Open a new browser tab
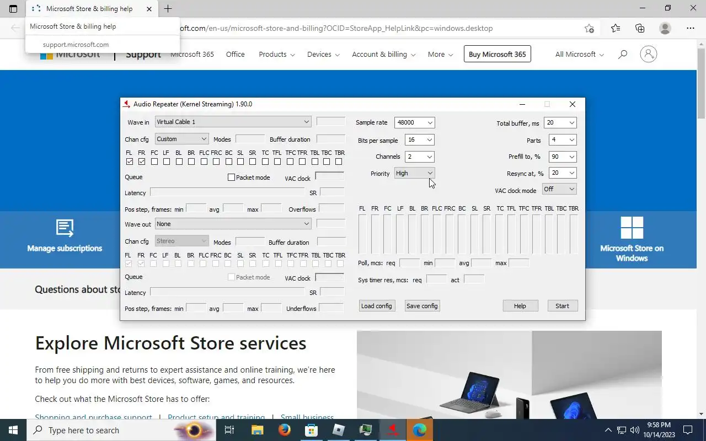Screen dimensions: 706x441 tap(168, 9)
